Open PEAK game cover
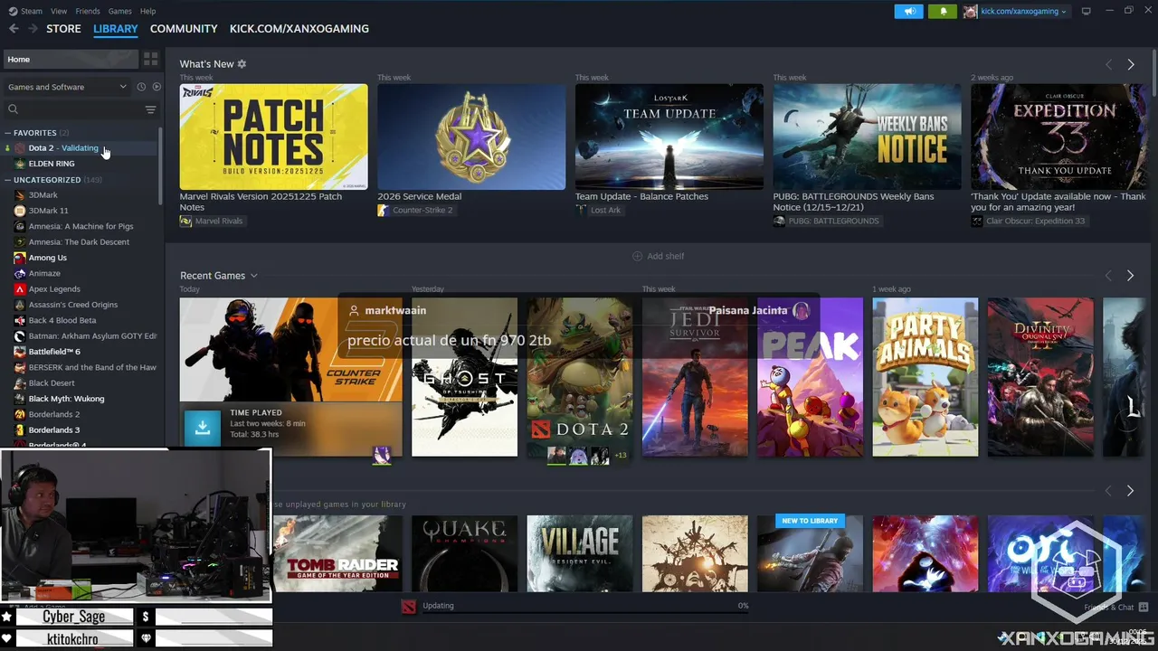 [x=810, y=377]
